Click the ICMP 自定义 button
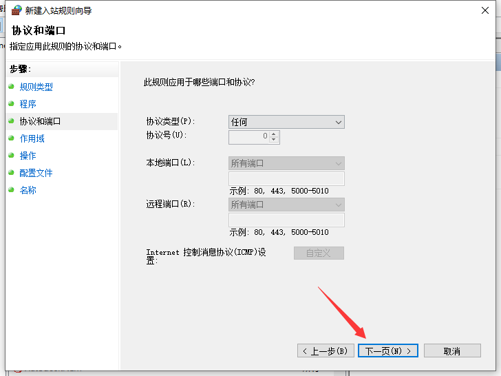Image resolution: width=501 pixels, height=376 pixels. [319, 253]
